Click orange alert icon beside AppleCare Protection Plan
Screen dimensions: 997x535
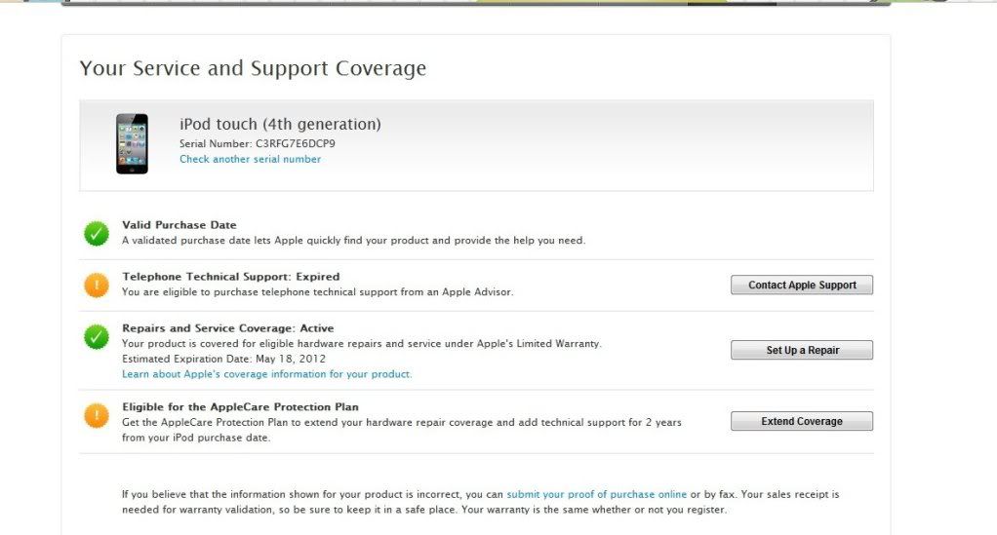pyautogui.click(x=96, y=415)
